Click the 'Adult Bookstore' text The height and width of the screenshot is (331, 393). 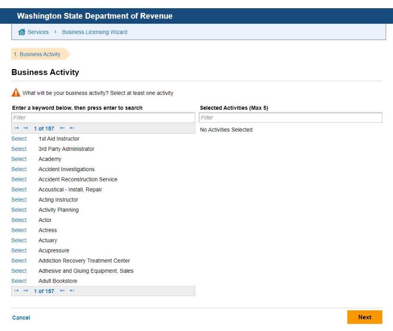tap(58, 281)
